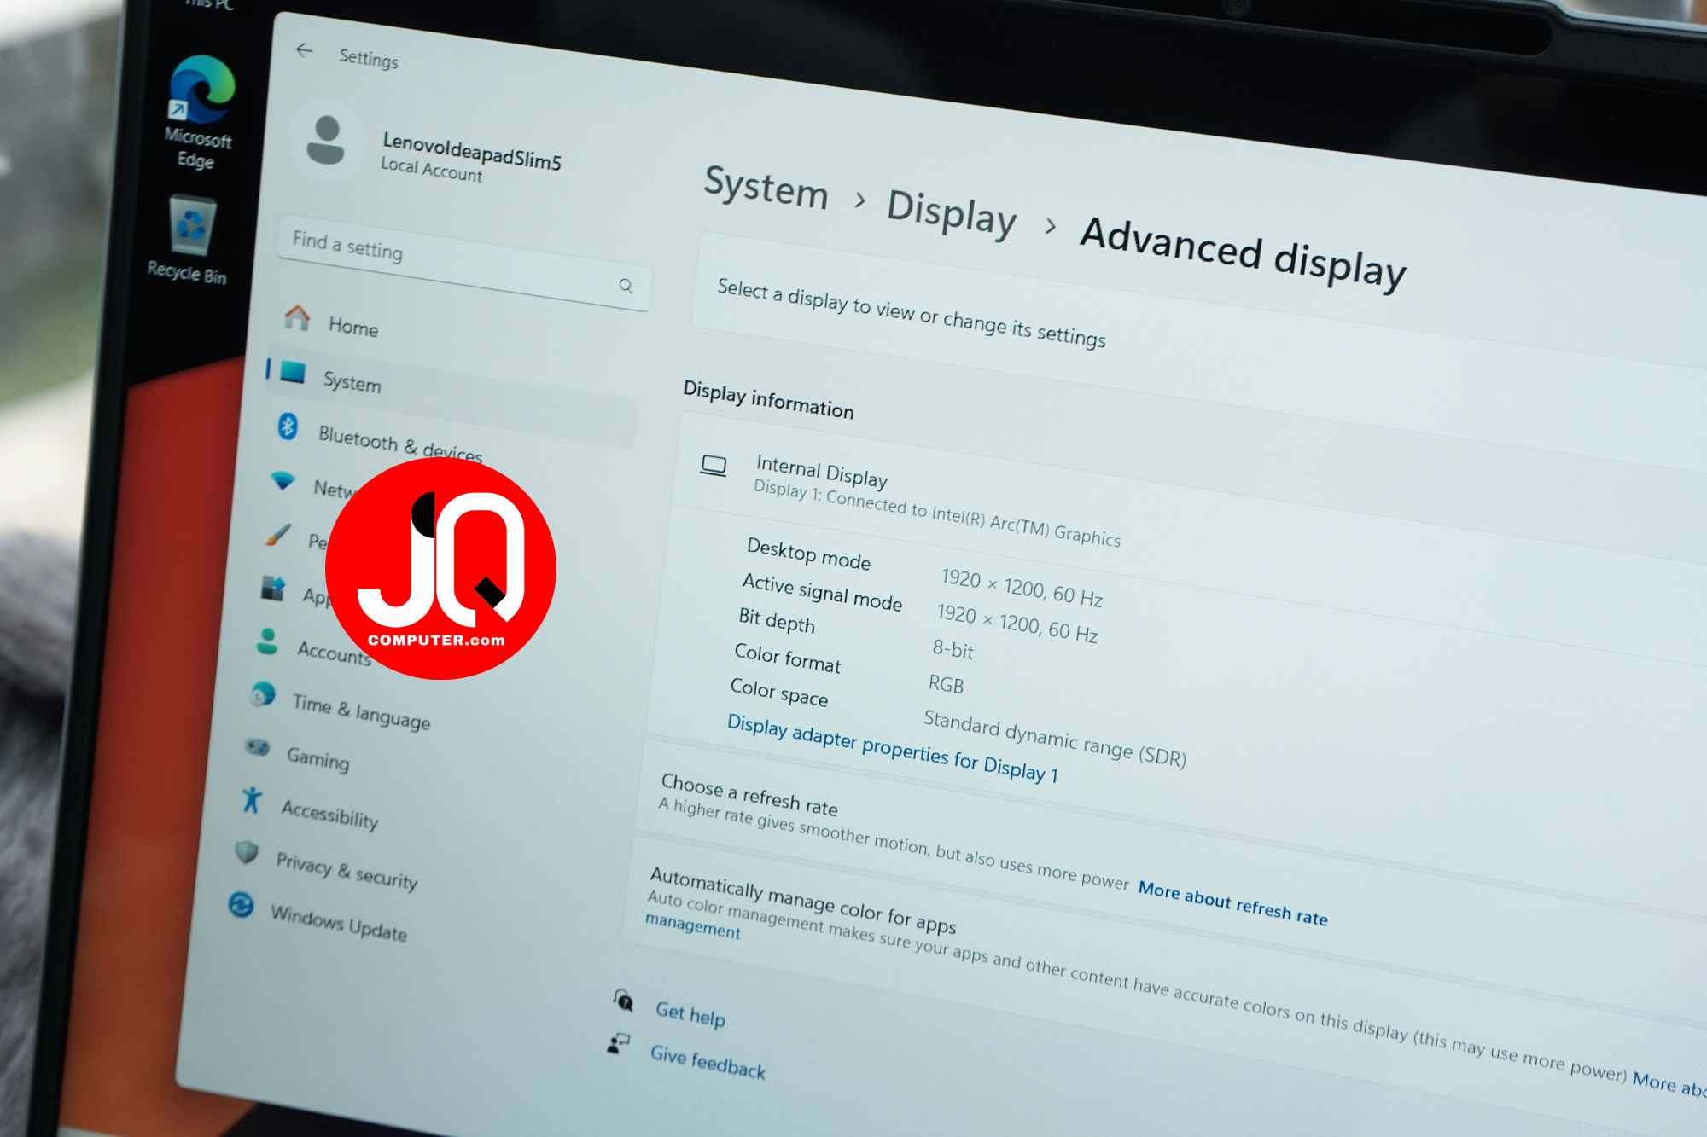The height and width of the screenshot is (1137, 1707).
Task: Click the Windows Update sync icon
Action: pos(241,904)
